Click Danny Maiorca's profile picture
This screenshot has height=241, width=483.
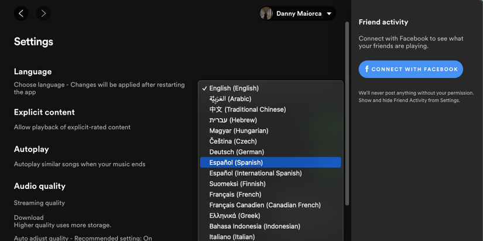(x=266, y=13)
